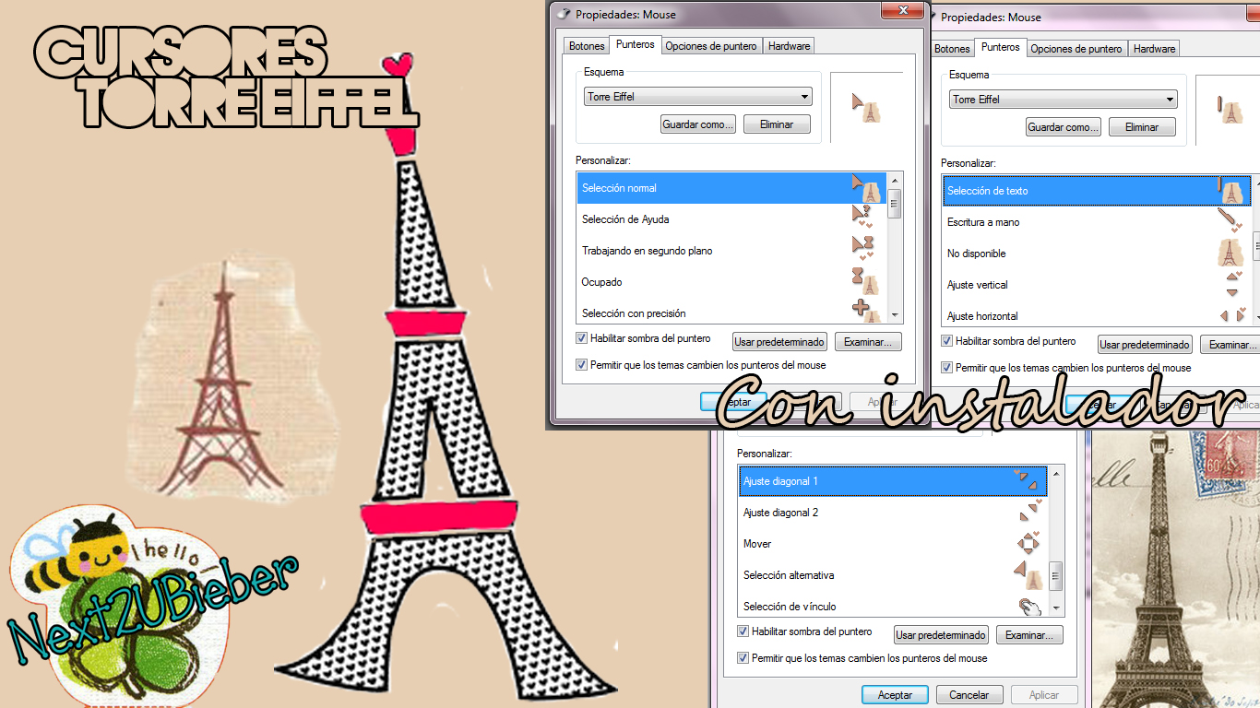Click the mouse icon in left window's title bar
Viewport: 1260px width, 708px height.
pyautogui.click(x=562, y=14)
